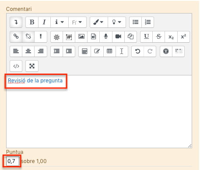Open the screenreader helper braille icon
Image resolution: width=200 pixels, height=170 pixels.
click(x=179, y=51)
